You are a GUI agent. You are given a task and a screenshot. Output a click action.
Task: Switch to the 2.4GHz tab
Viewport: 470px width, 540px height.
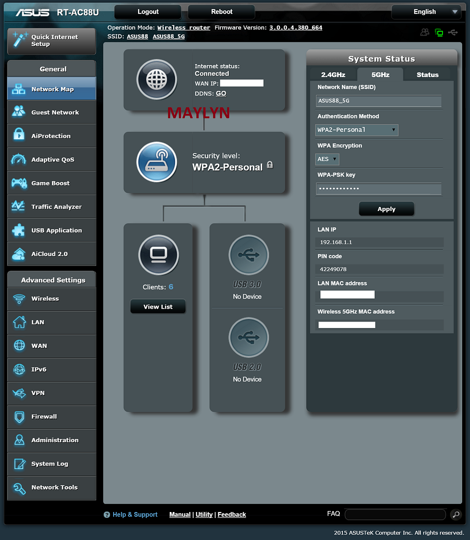coord(333,74)
